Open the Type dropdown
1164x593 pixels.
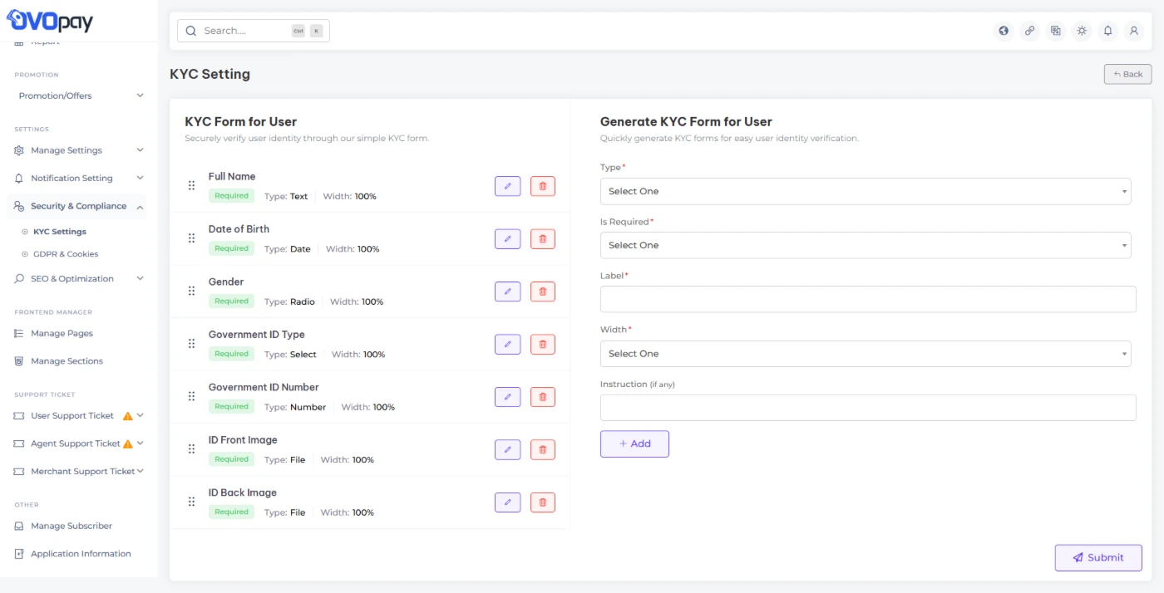(866, 191)
